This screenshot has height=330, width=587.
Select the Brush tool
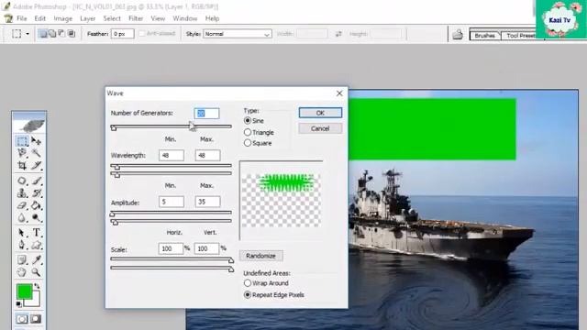pyautogui.click(x=36, y=181)
